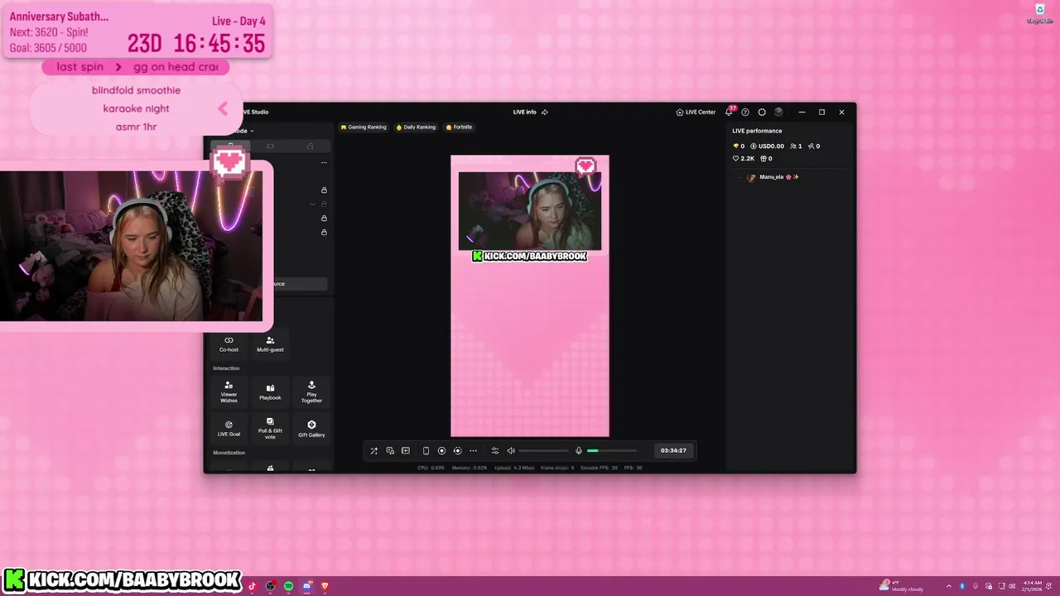Click the phone preview icon

(426, 451)
